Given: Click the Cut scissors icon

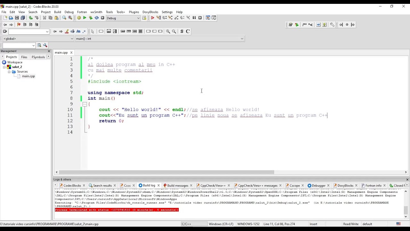Looking at the screenshot, I should 45,18.
